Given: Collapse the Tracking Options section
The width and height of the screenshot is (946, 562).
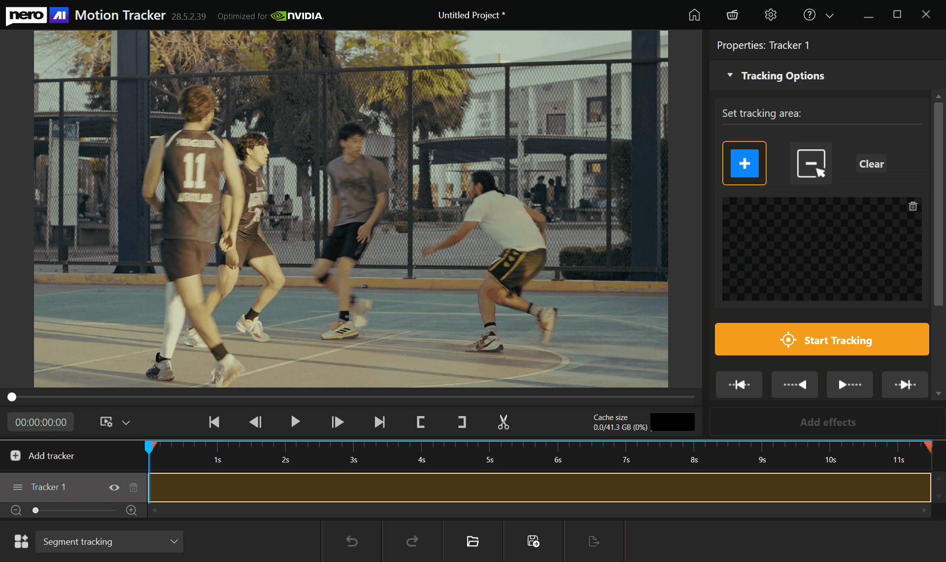Looking at the screenshot, I should 730,75.
